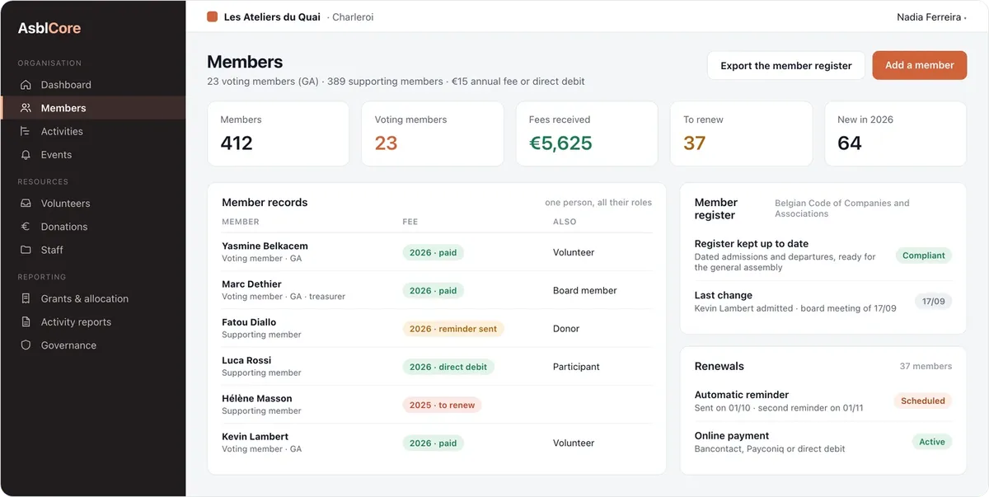Image resolution: width=989 pixels, height=497 pixels.
Task: Click the Volunteers inbox icon
Action: [26, 204]
